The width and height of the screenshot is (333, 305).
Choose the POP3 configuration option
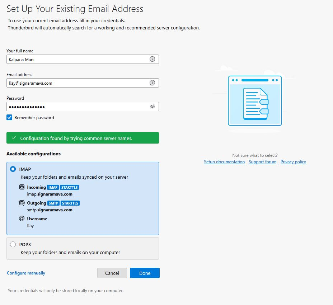13,244
